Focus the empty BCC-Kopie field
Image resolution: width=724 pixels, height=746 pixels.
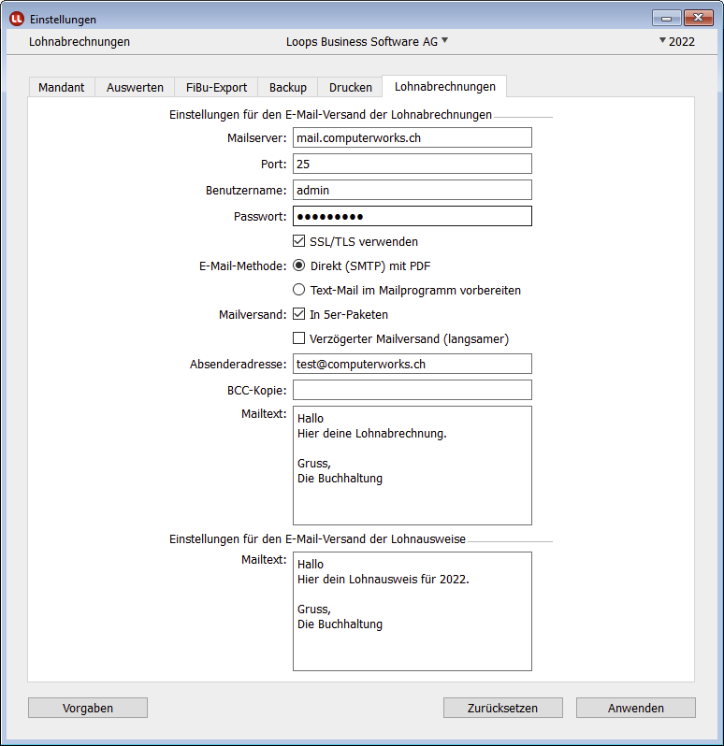click(x=412, y=390)
